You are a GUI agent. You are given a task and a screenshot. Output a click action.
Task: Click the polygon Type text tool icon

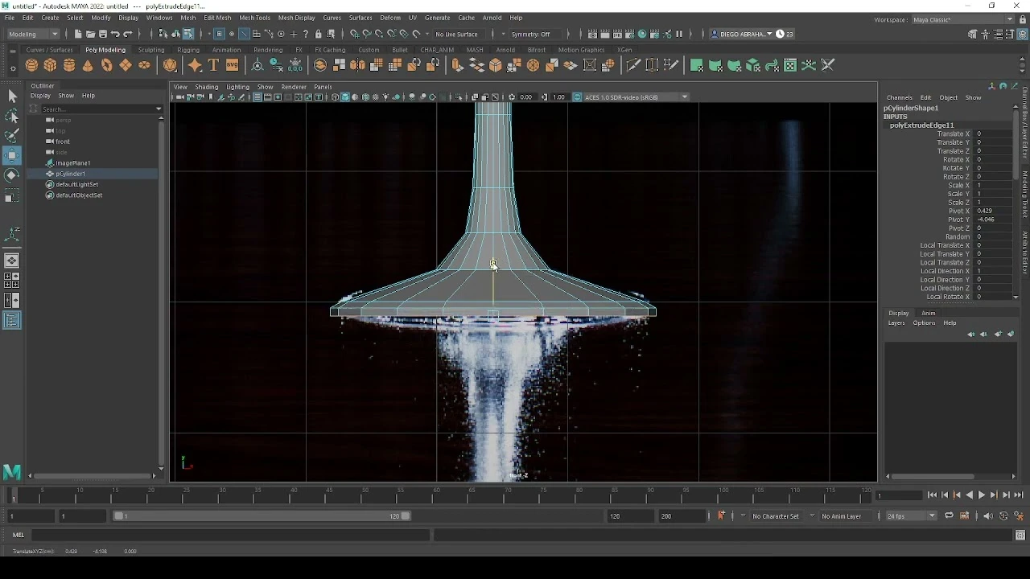click(x=213, y=65)
